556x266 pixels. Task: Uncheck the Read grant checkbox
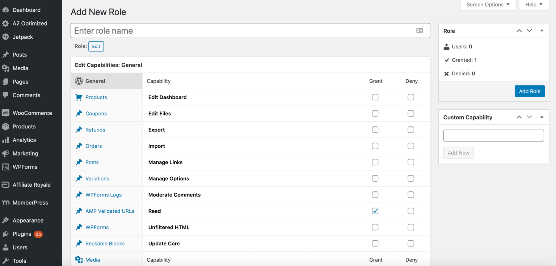click(375, 211)
